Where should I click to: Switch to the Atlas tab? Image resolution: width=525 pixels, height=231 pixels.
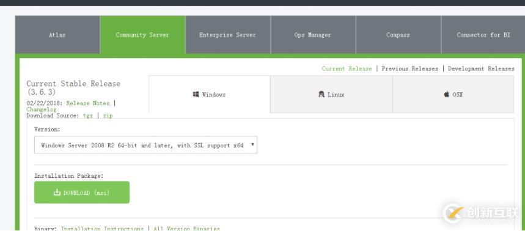point(57,35)
